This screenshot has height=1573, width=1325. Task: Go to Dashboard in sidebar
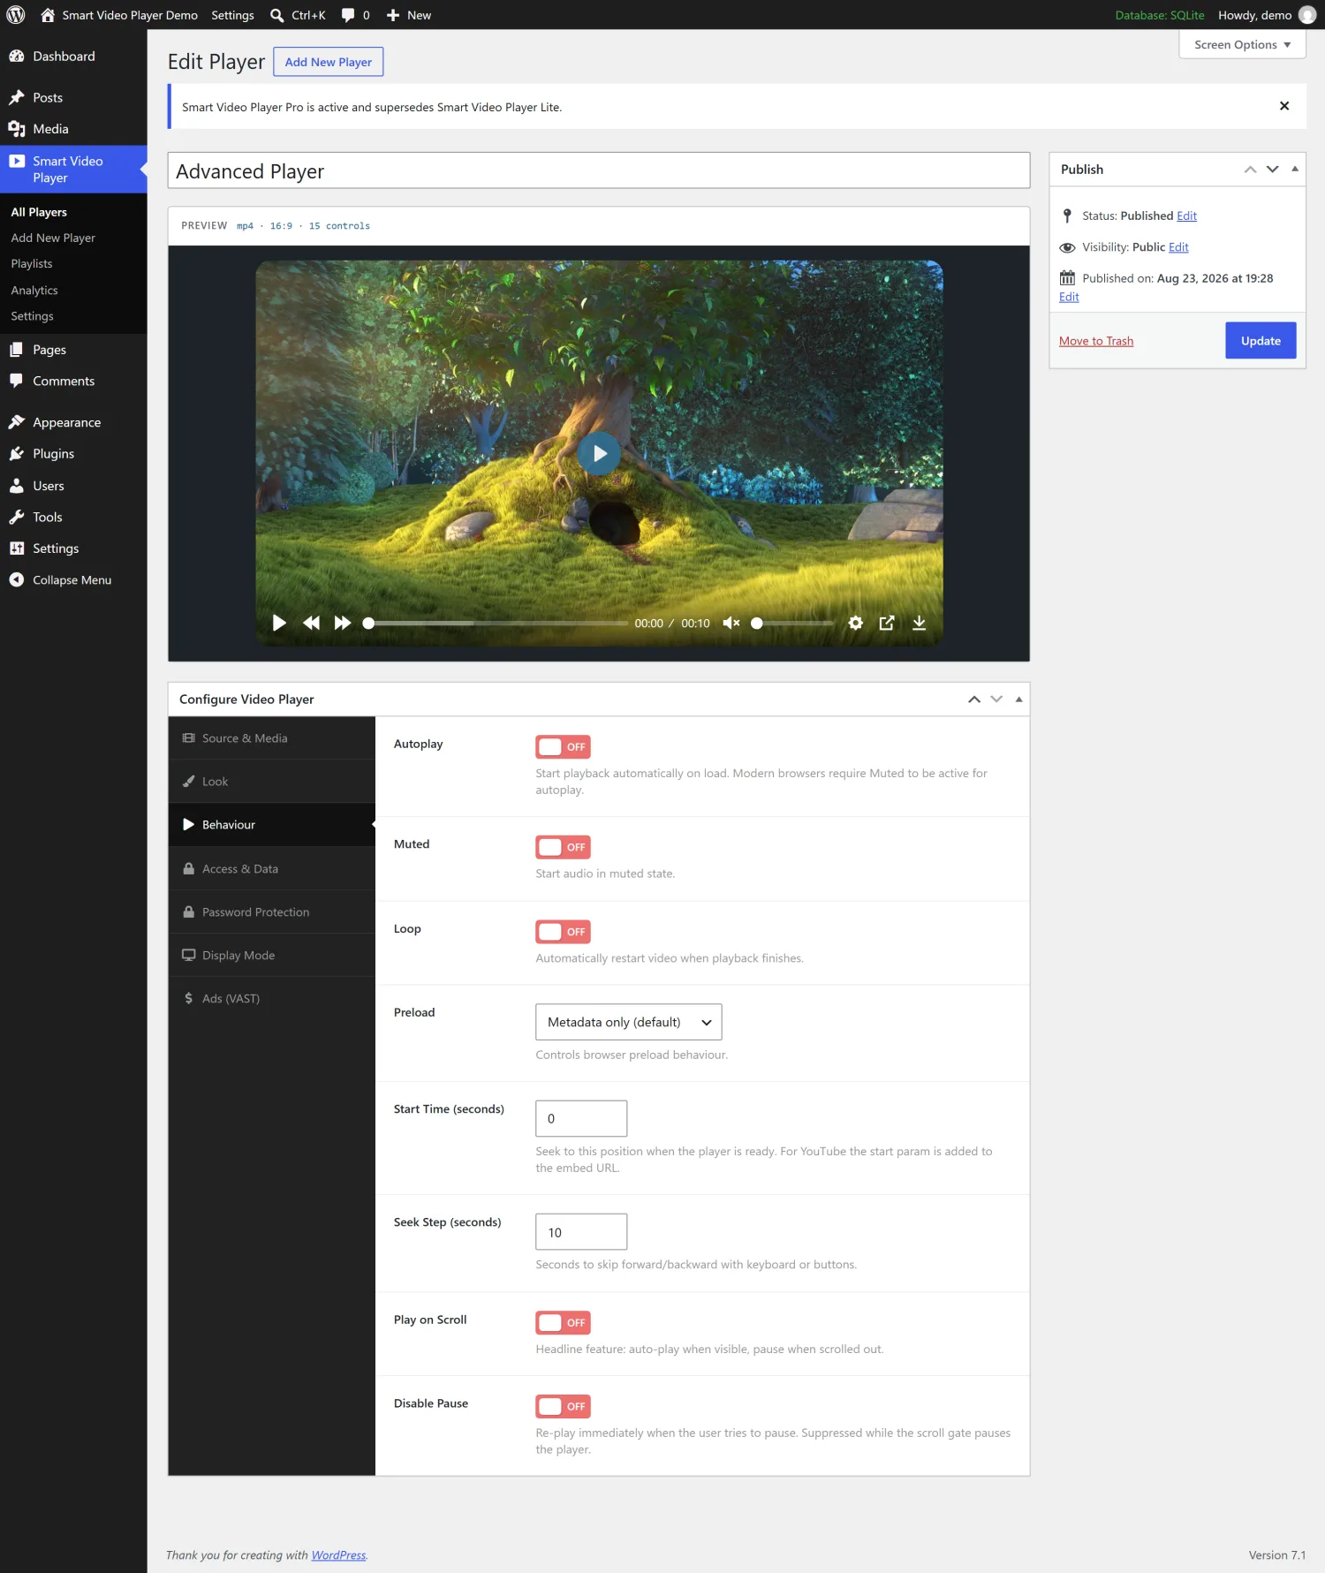tap(64, 56)
